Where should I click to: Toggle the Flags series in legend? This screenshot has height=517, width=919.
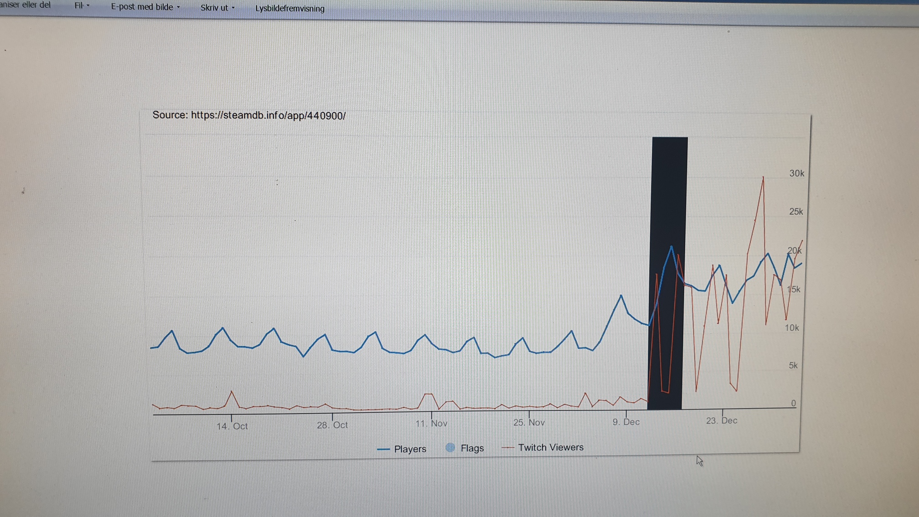pyautogui.click(x=472, y=448)
